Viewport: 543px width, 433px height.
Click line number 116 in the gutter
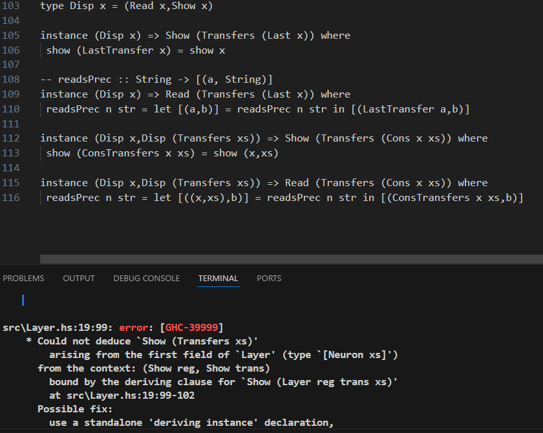(x=11, y=198)
